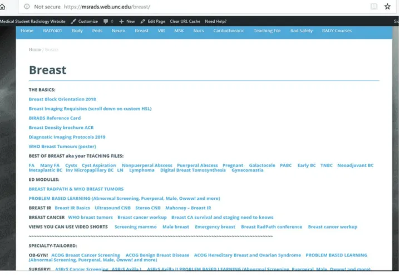Go to the Home navigation tab
Screen dimensions: 400x277
coord(27,31)
